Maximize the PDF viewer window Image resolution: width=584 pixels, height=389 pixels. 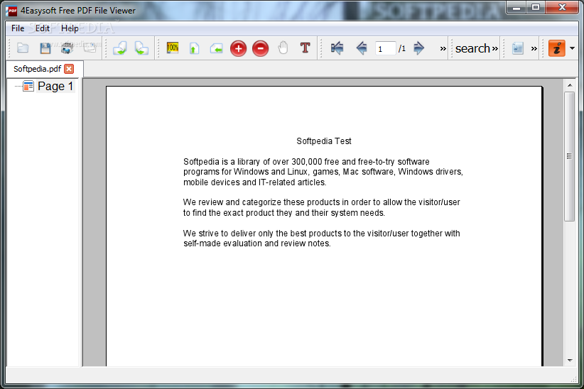point(536,7)
